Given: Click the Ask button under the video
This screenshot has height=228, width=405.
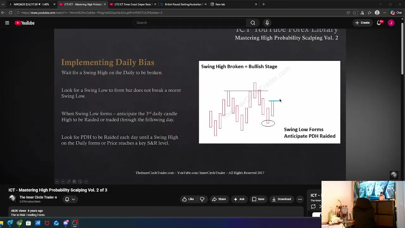Looking at the screenshot, I should (239, 199).
